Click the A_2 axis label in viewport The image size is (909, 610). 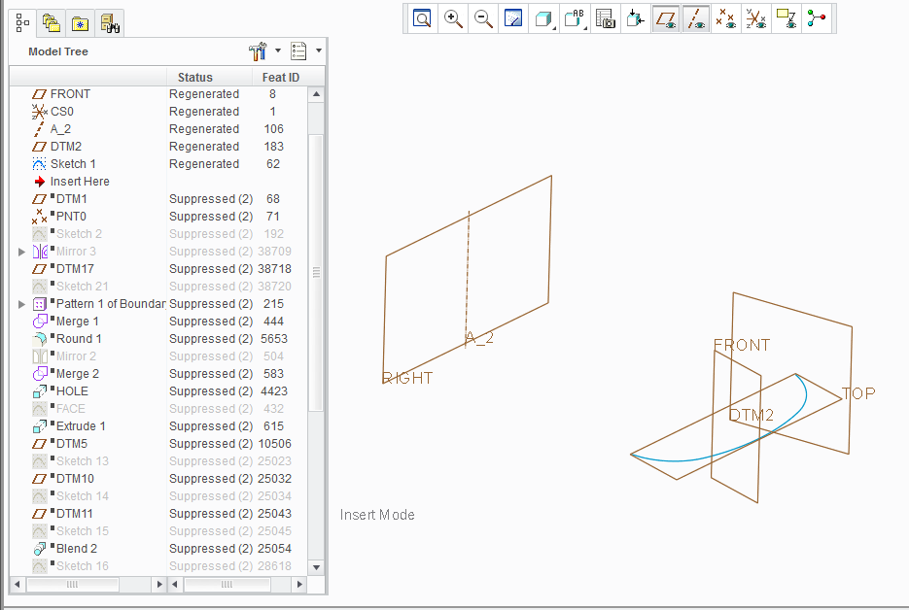click(x=479, y=338)
